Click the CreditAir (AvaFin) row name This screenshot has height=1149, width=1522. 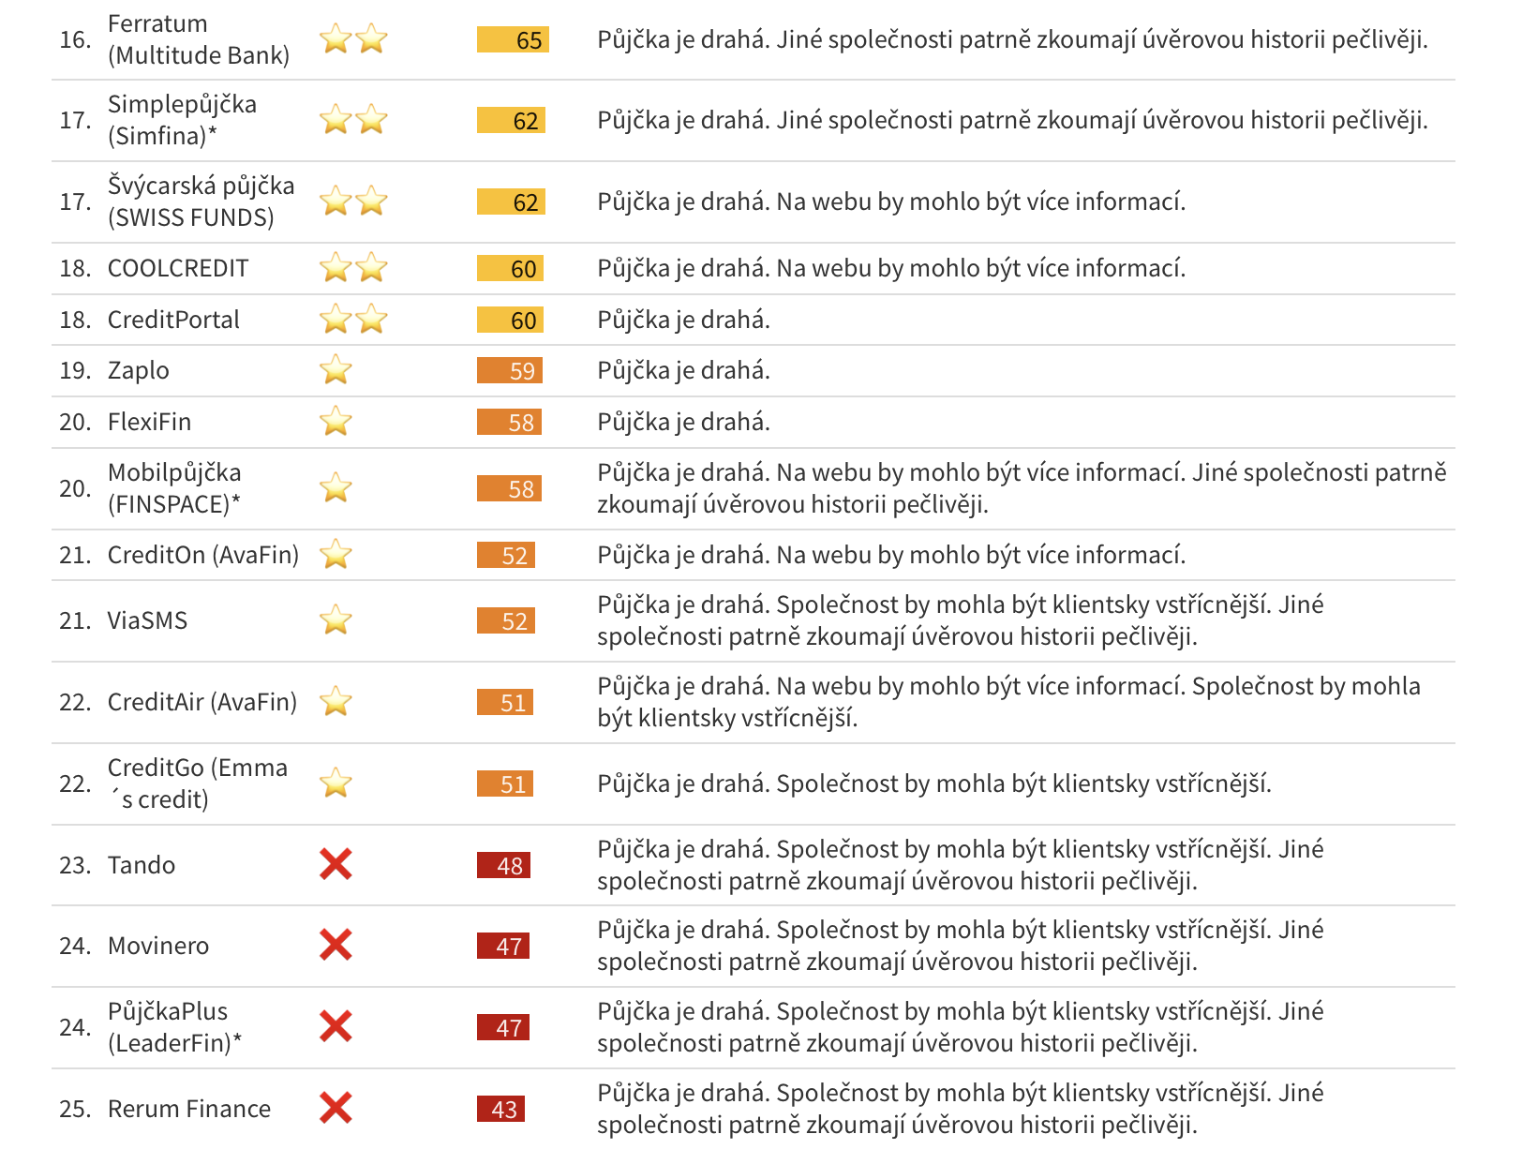click(x=201, y=702)
